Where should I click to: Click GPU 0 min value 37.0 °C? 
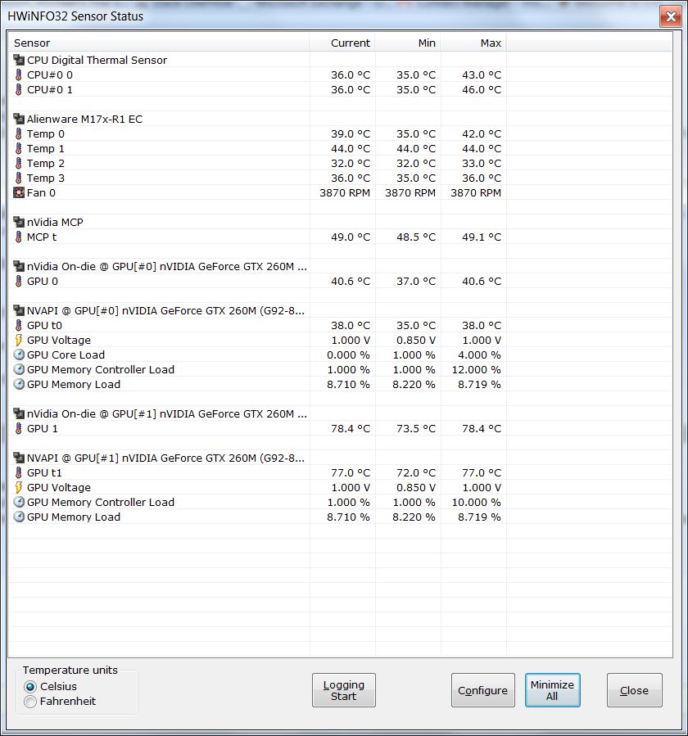coord(416,281)
